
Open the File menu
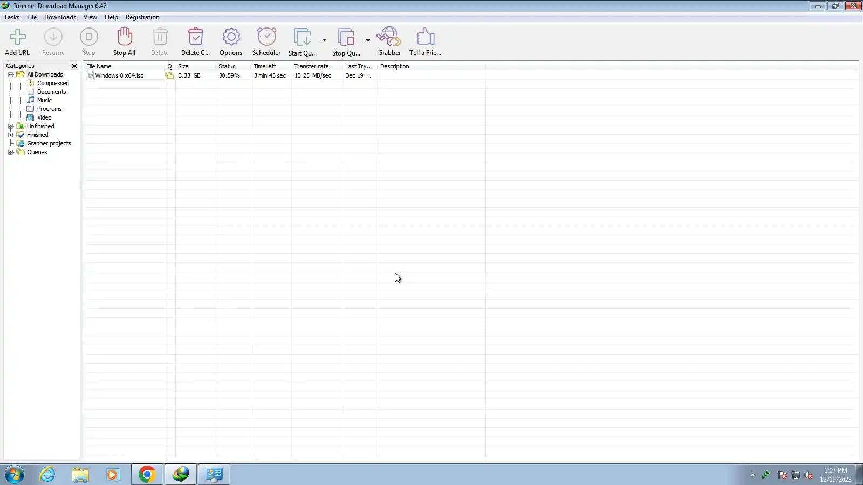32,17
